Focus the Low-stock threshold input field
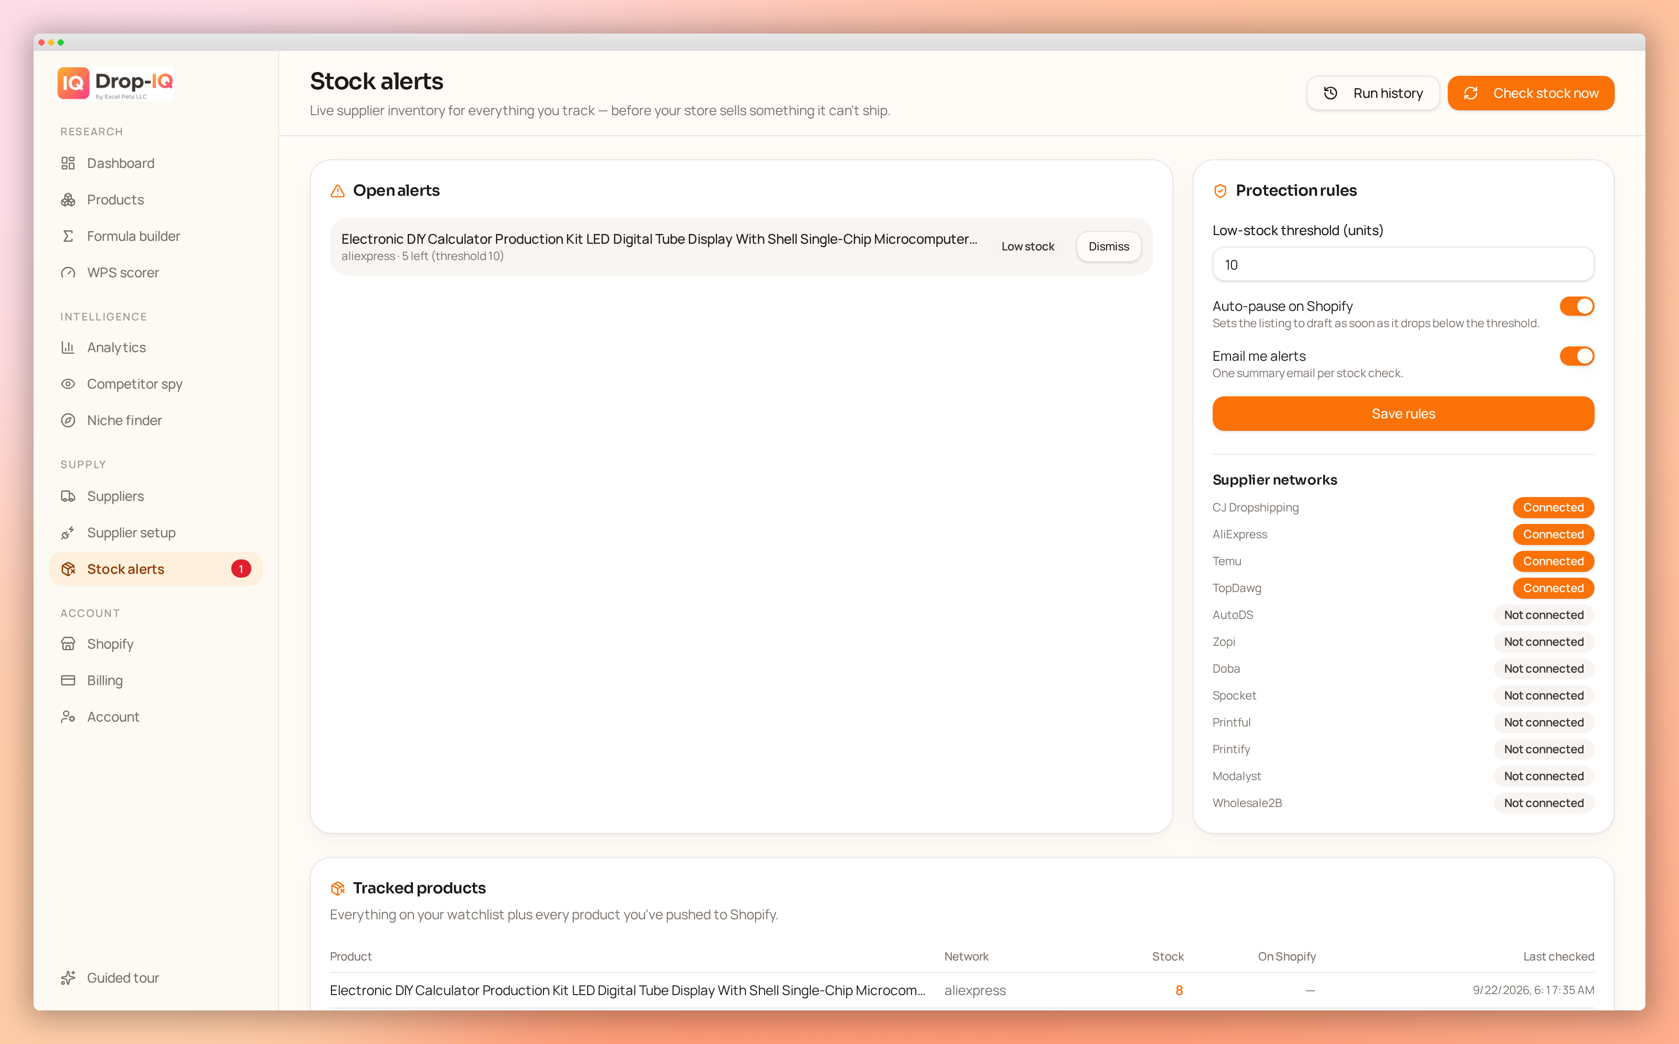 click(x=1403, y=264)
